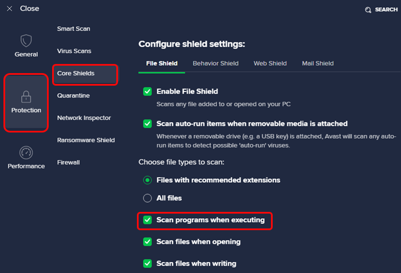
Task: Open the Firewall settings
Action: click(69, 162)
